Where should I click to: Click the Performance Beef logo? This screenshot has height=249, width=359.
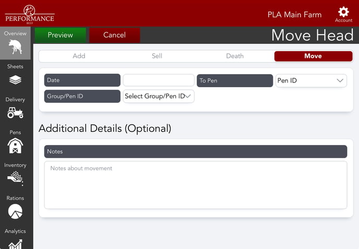pos(29,14)
